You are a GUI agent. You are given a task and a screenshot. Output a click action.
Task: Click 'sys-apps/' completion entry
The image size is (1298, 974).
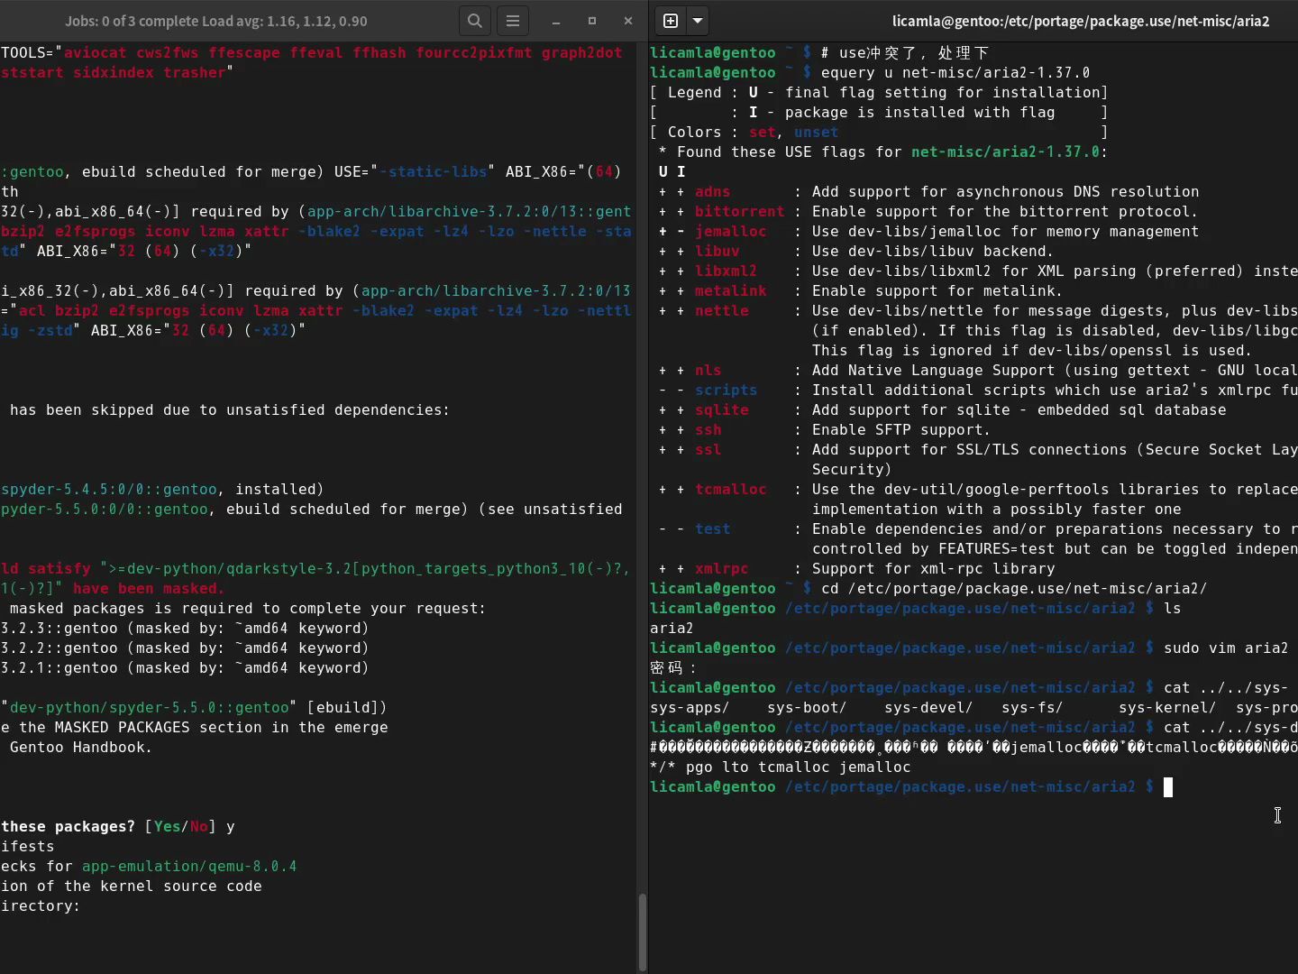tap(690, 707)
